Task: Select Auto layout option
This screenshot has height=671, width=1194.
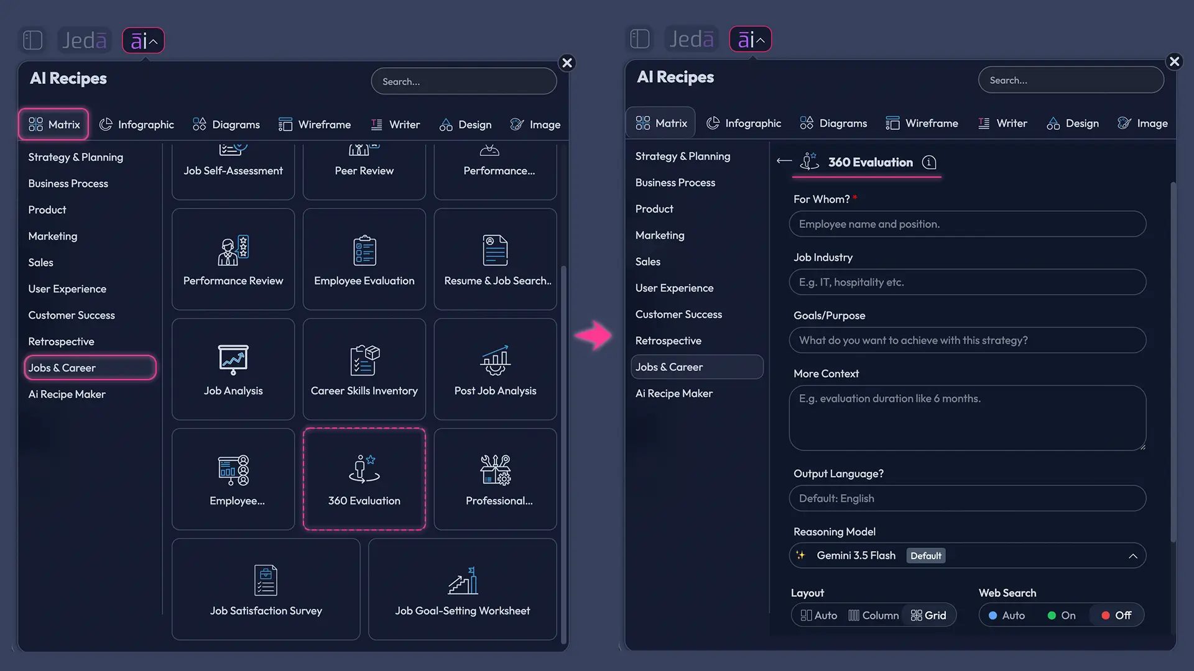Action: click(818, 615)
